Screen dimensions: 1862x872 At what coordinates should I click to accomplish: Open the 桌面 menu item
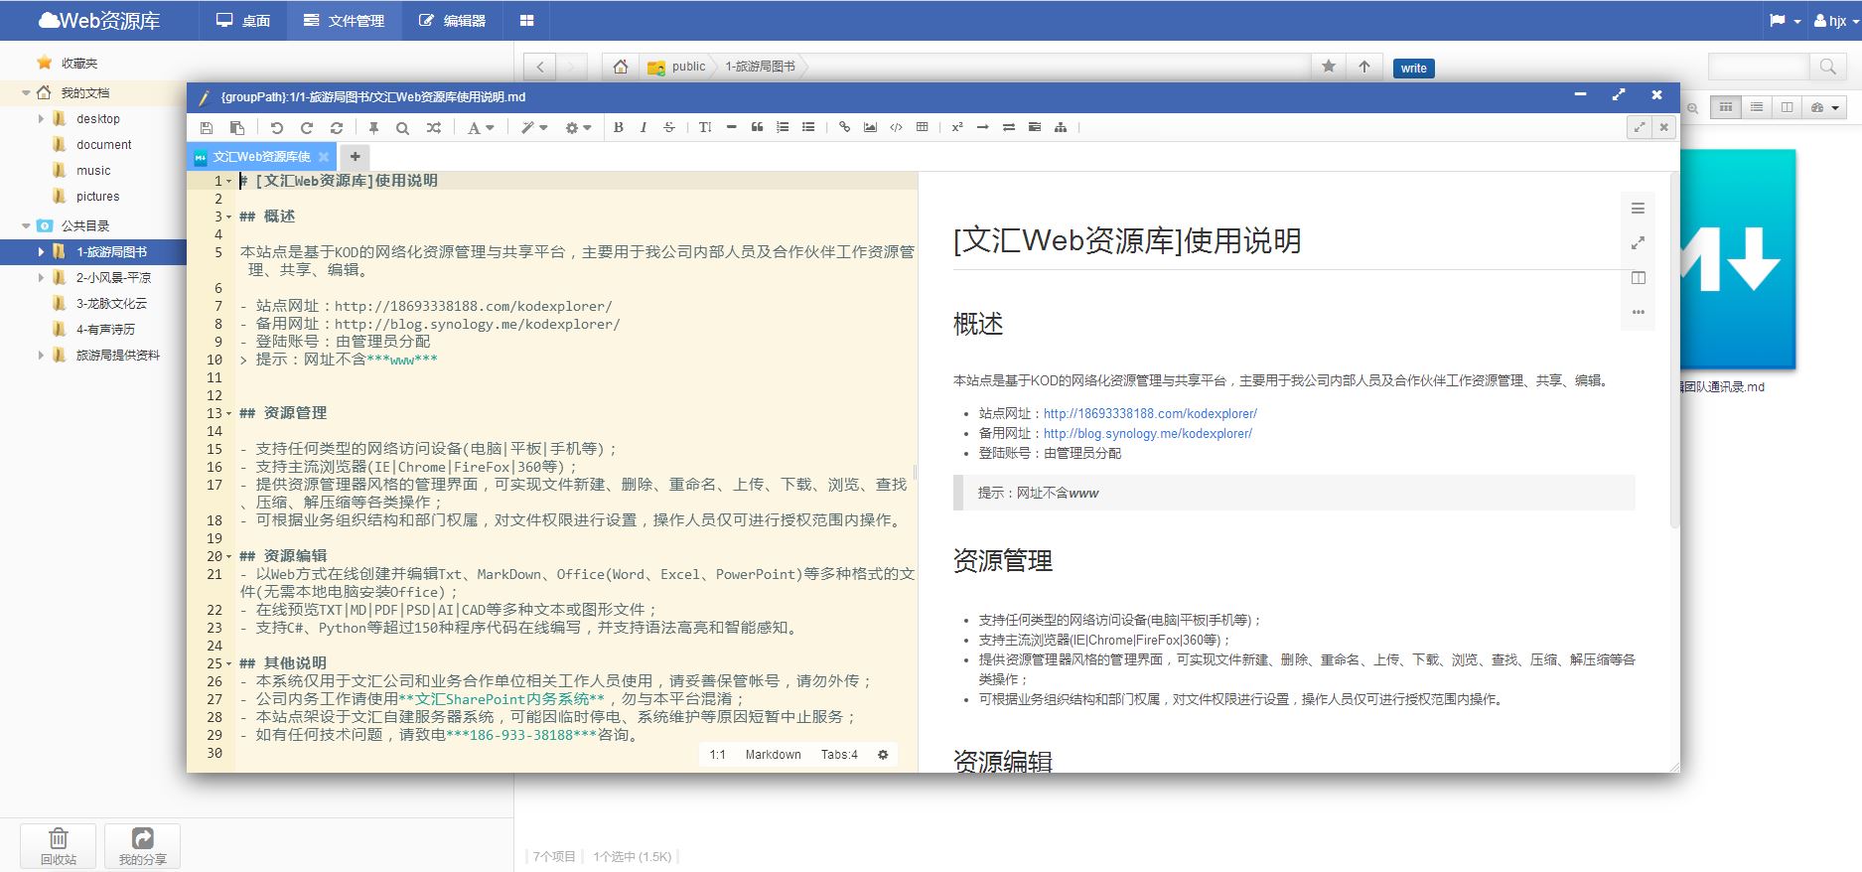(x=243, y=20)
